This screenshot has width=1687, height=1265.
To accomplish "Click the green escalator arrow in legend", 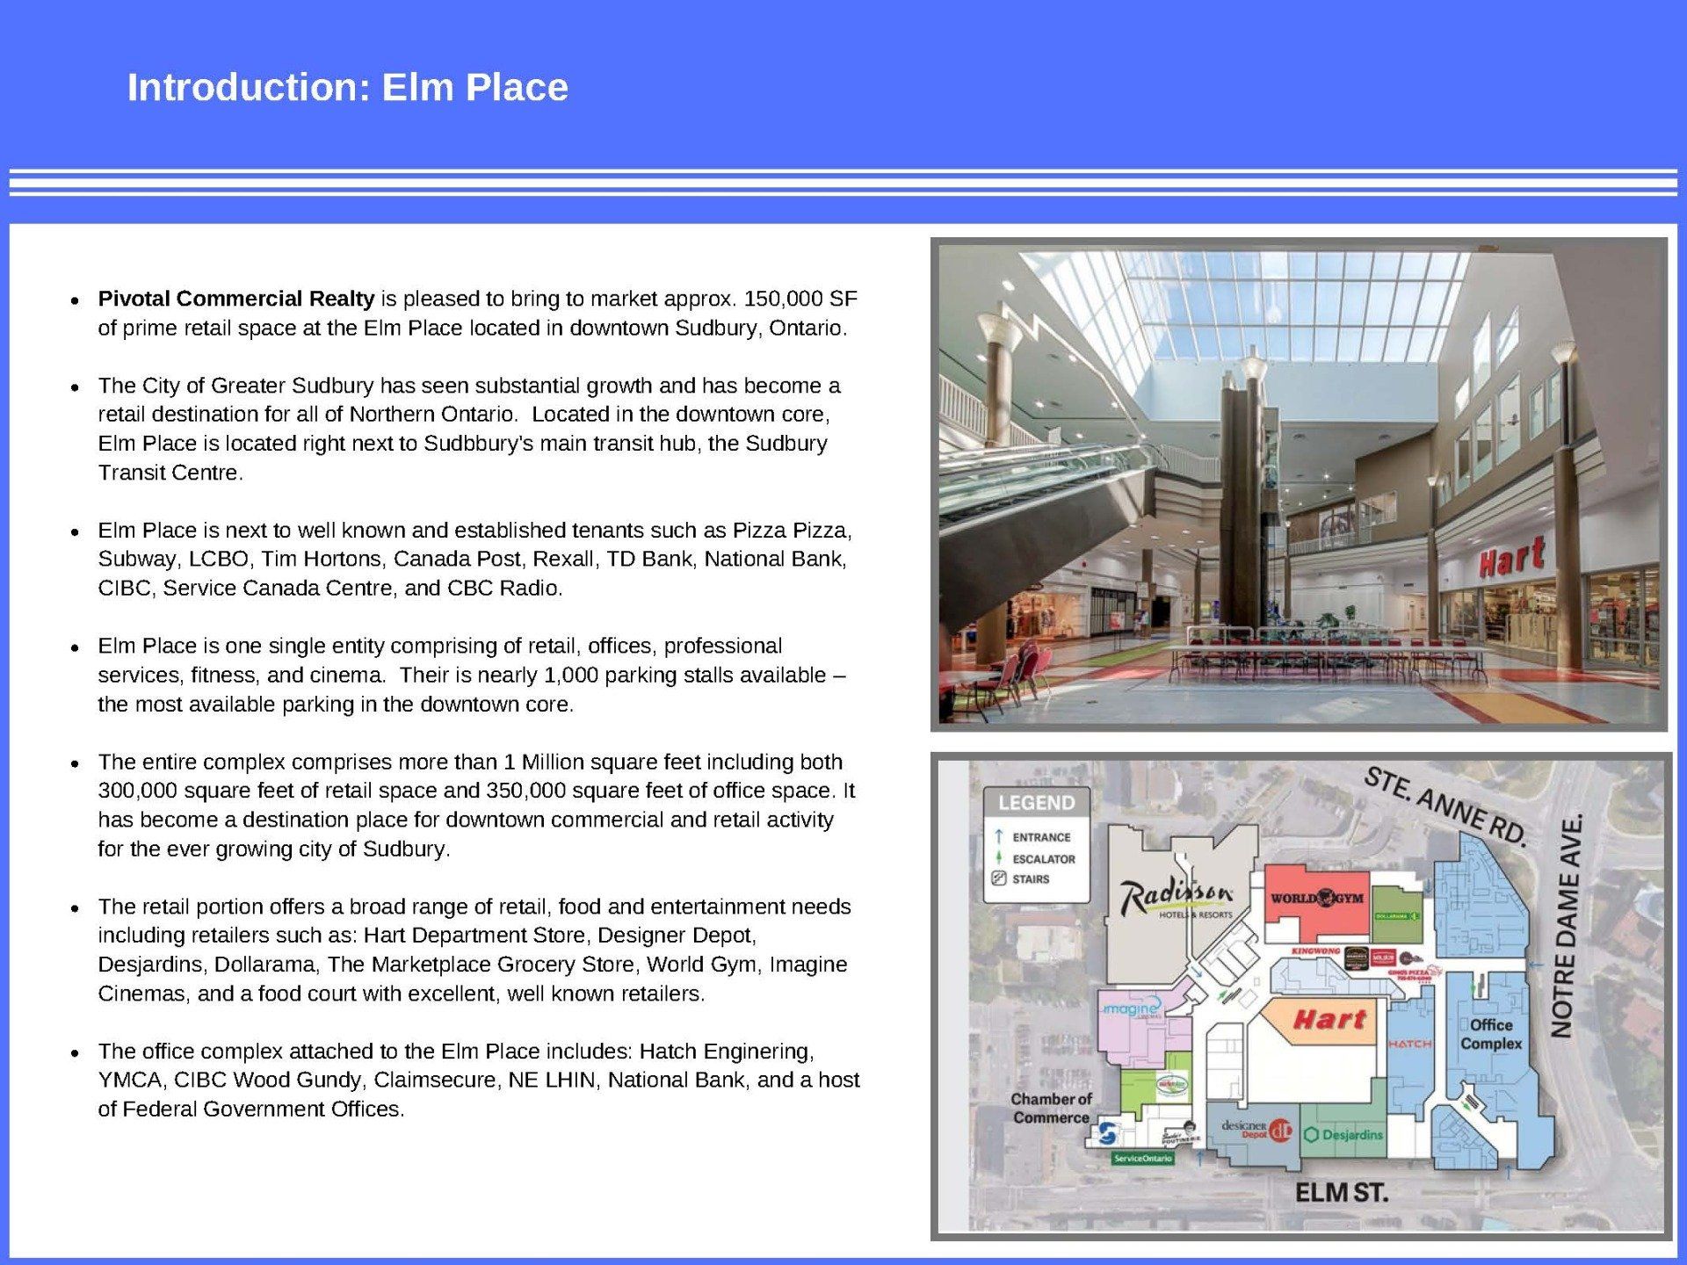I will coord(999,857).
